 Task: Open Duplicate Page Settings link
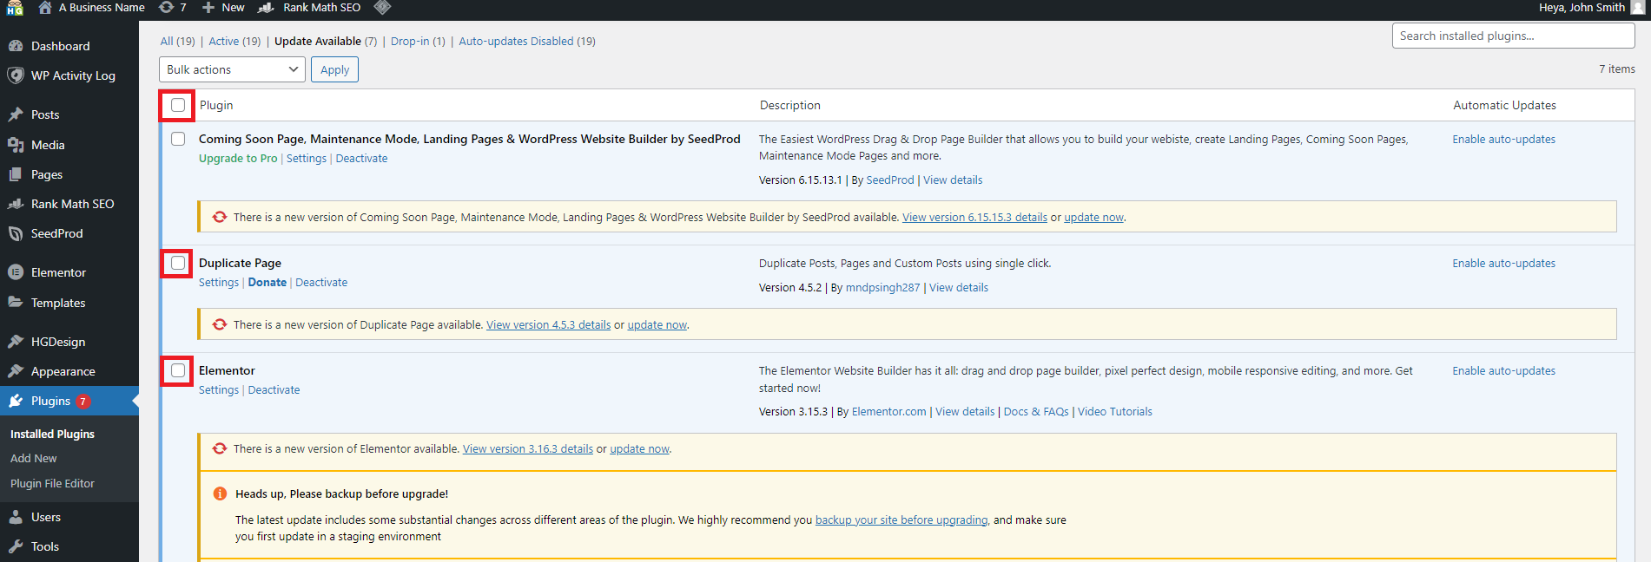pyautogui.click(x=219, y=282)
